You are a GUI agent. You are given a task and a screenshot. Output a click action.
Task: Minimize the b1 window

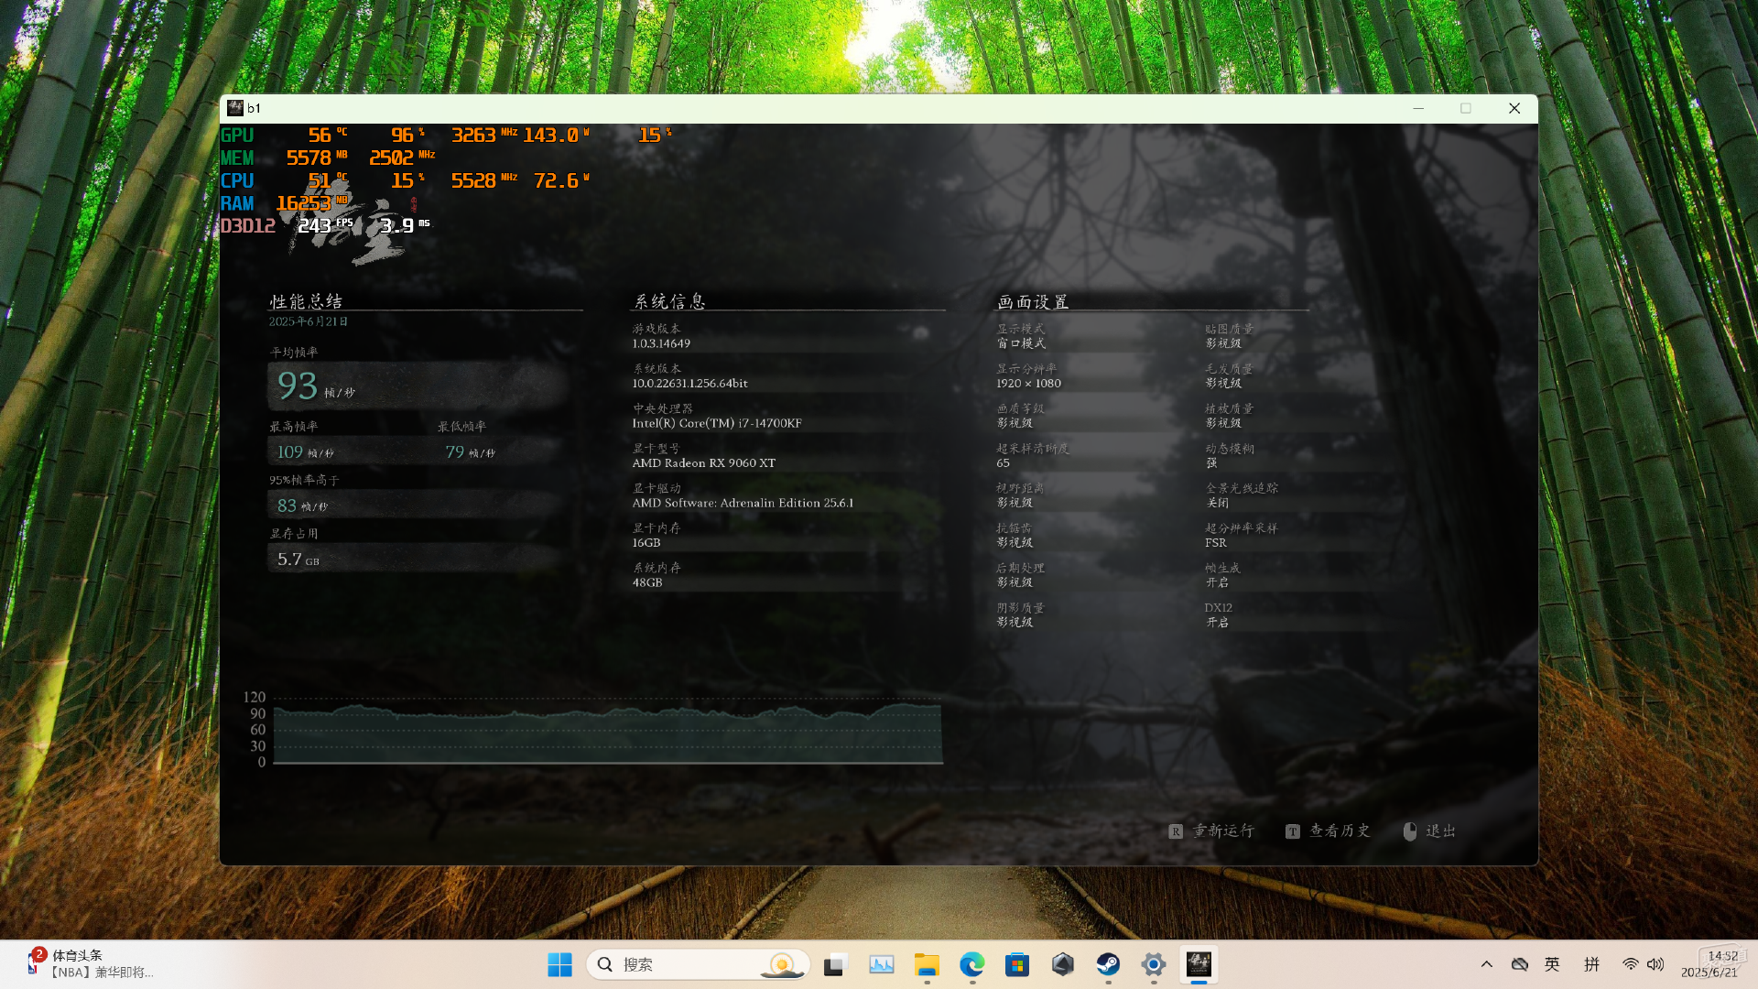[x=1418, y=108]
